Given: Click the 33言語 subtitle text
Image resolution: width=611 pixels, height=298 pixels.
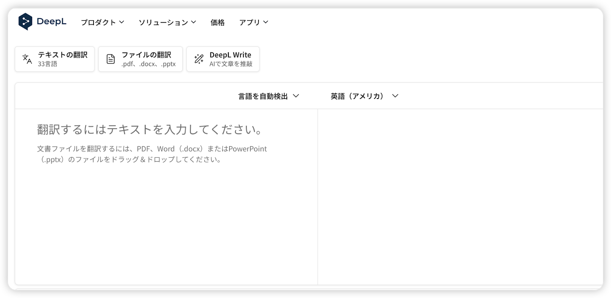Looking at the screenshot, I should pos(47,64).
